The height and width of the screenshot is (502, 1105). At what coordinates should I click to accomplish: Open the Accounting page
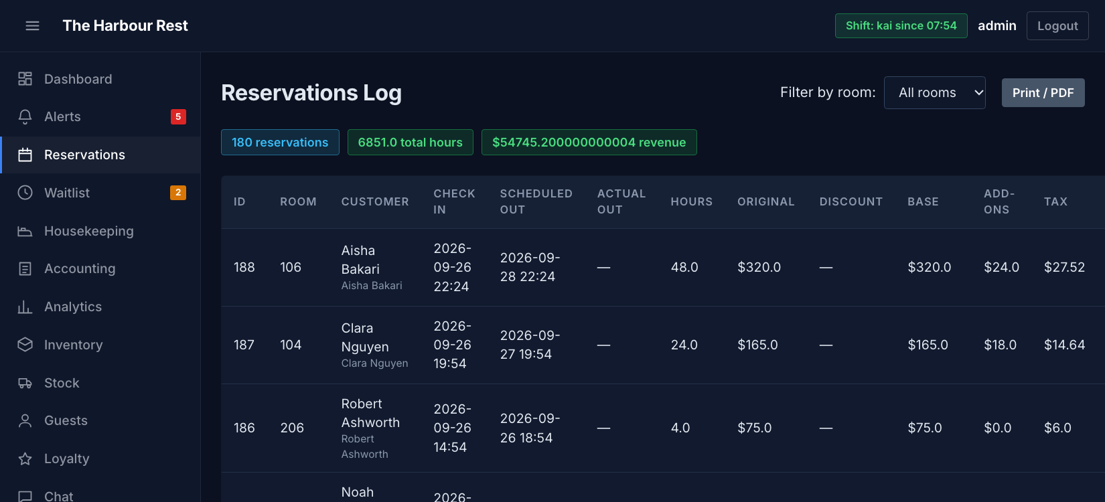100,268
